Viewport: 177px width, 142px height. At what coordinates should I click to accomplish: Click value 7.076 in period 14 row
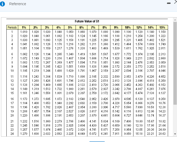click(x=162, y=89)
